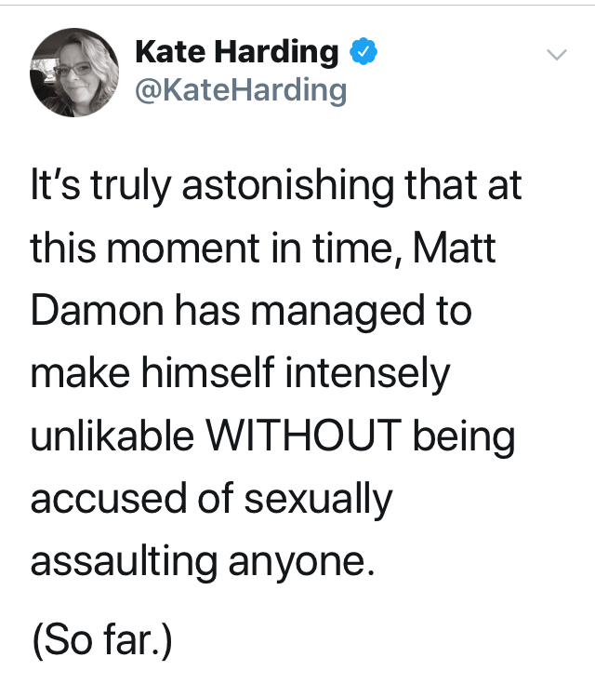Screen dimensions: 595x684
Task: Click the word 'intensely' in tweet text
Action: [x=367, y=375]
